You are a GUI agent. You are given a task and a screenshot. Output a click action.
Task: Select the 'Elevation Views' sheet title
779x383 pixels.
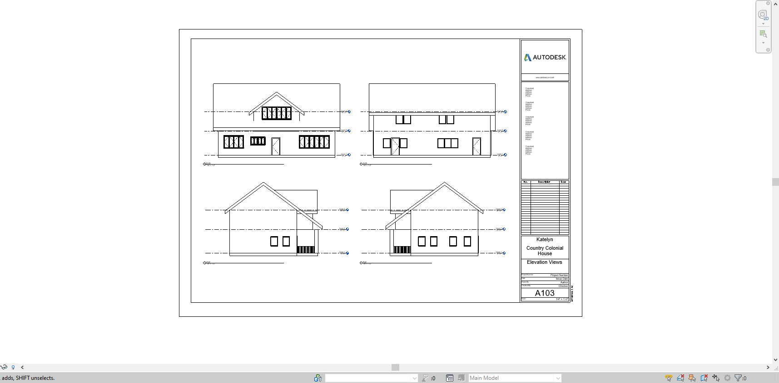pyautogui.click(x=545, y=262)
